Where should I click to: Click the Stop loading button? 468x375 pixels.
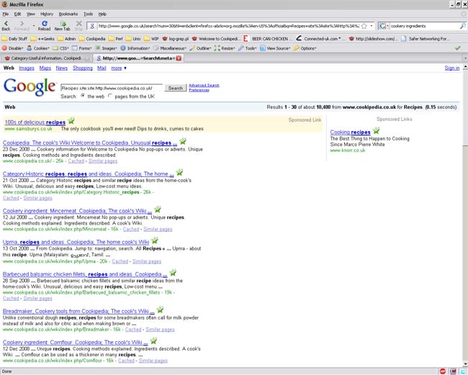78,24
